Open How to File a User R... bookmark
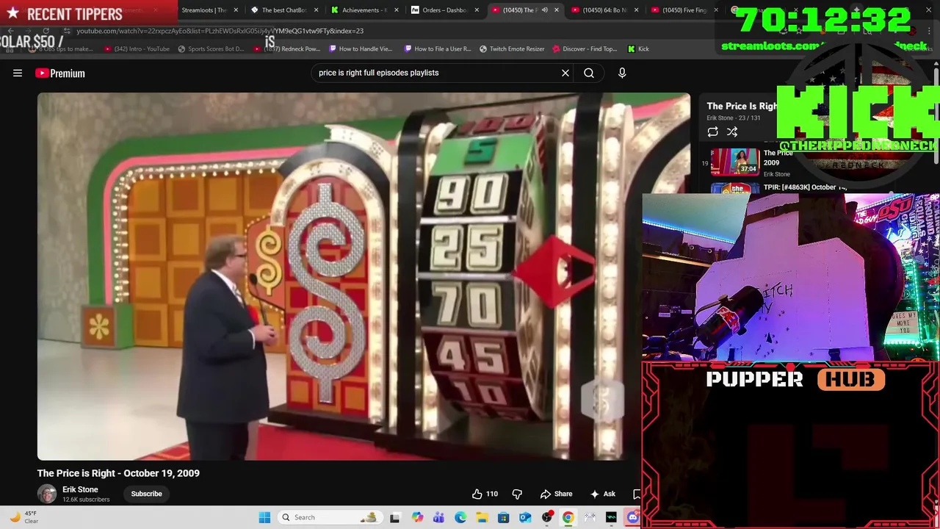Image resolution: width=940 pixels, height=529 pixels. [437, 48]
